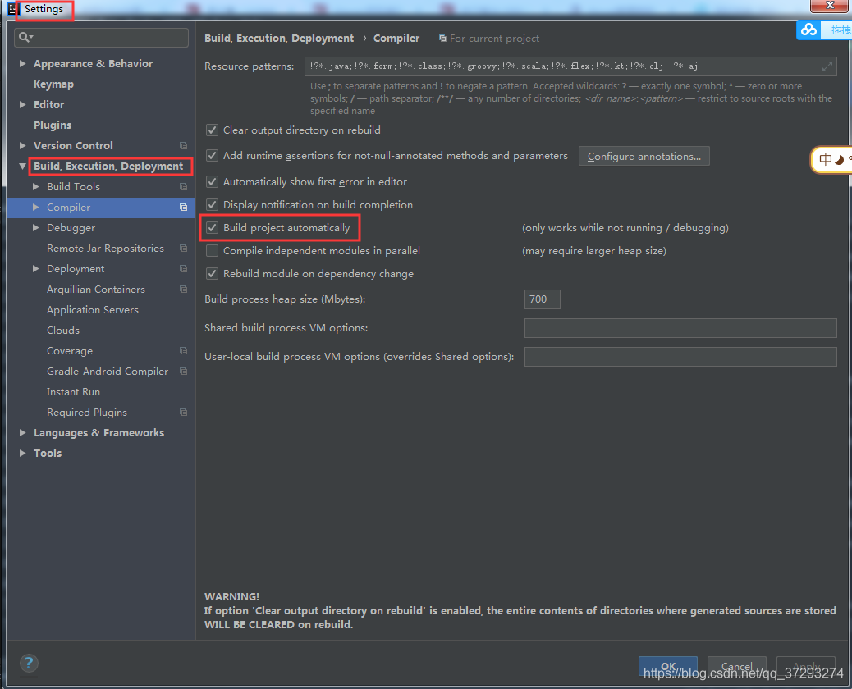Click the per-project icon beside Remote Jar Repositories

click(x=184, y=249)
